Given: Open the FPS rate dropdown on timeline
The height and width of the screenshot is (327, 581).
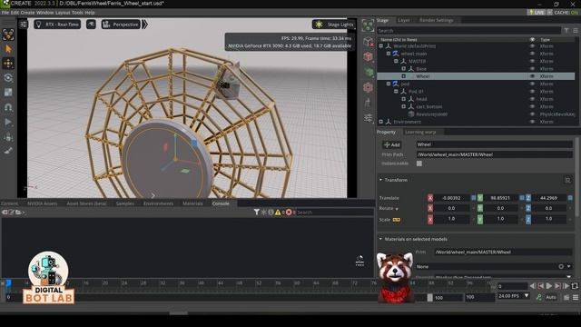Looking at the screenshot, I should [x=527, y=296].
